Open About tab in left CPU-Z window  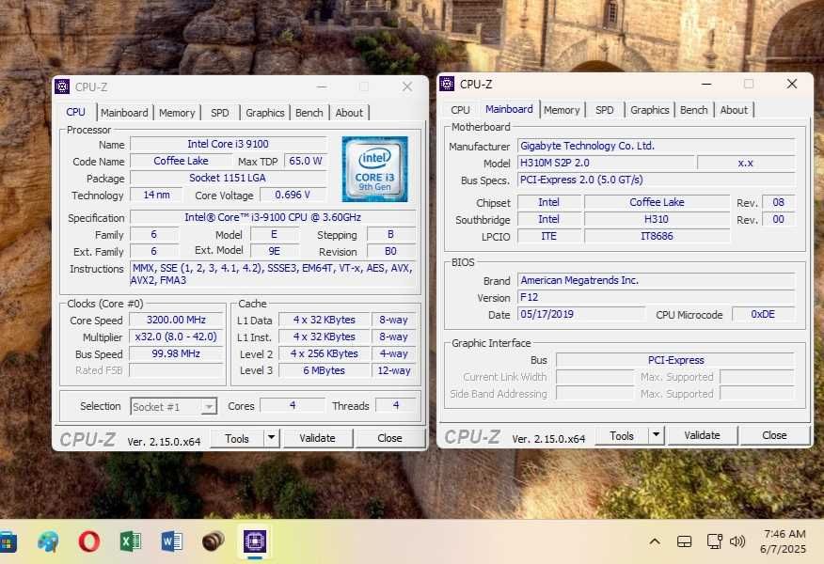point(350,113)
